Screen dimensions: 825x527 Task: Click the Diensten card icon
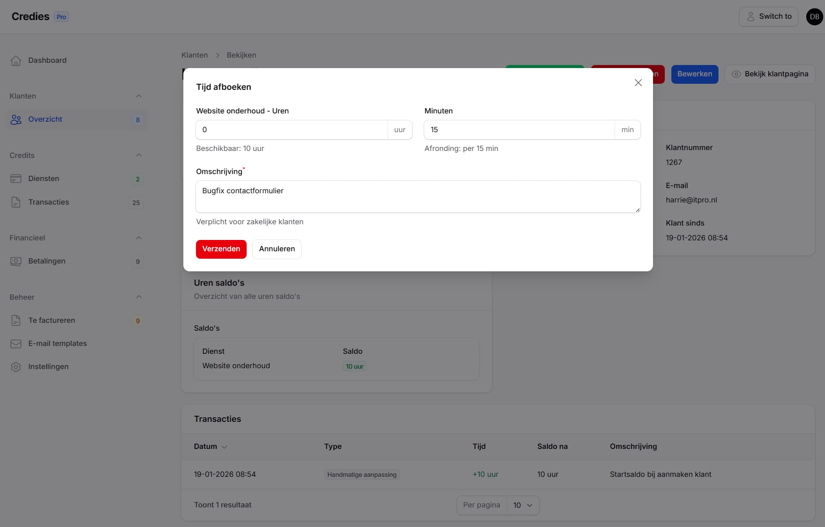[16, 179]
